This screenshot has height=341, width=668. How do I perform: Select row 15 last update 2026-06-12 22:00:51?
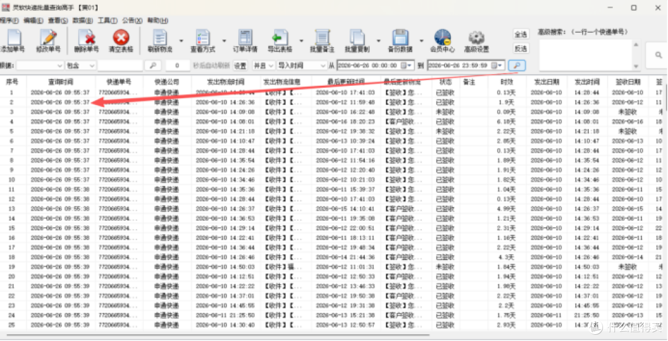[346, 228]
